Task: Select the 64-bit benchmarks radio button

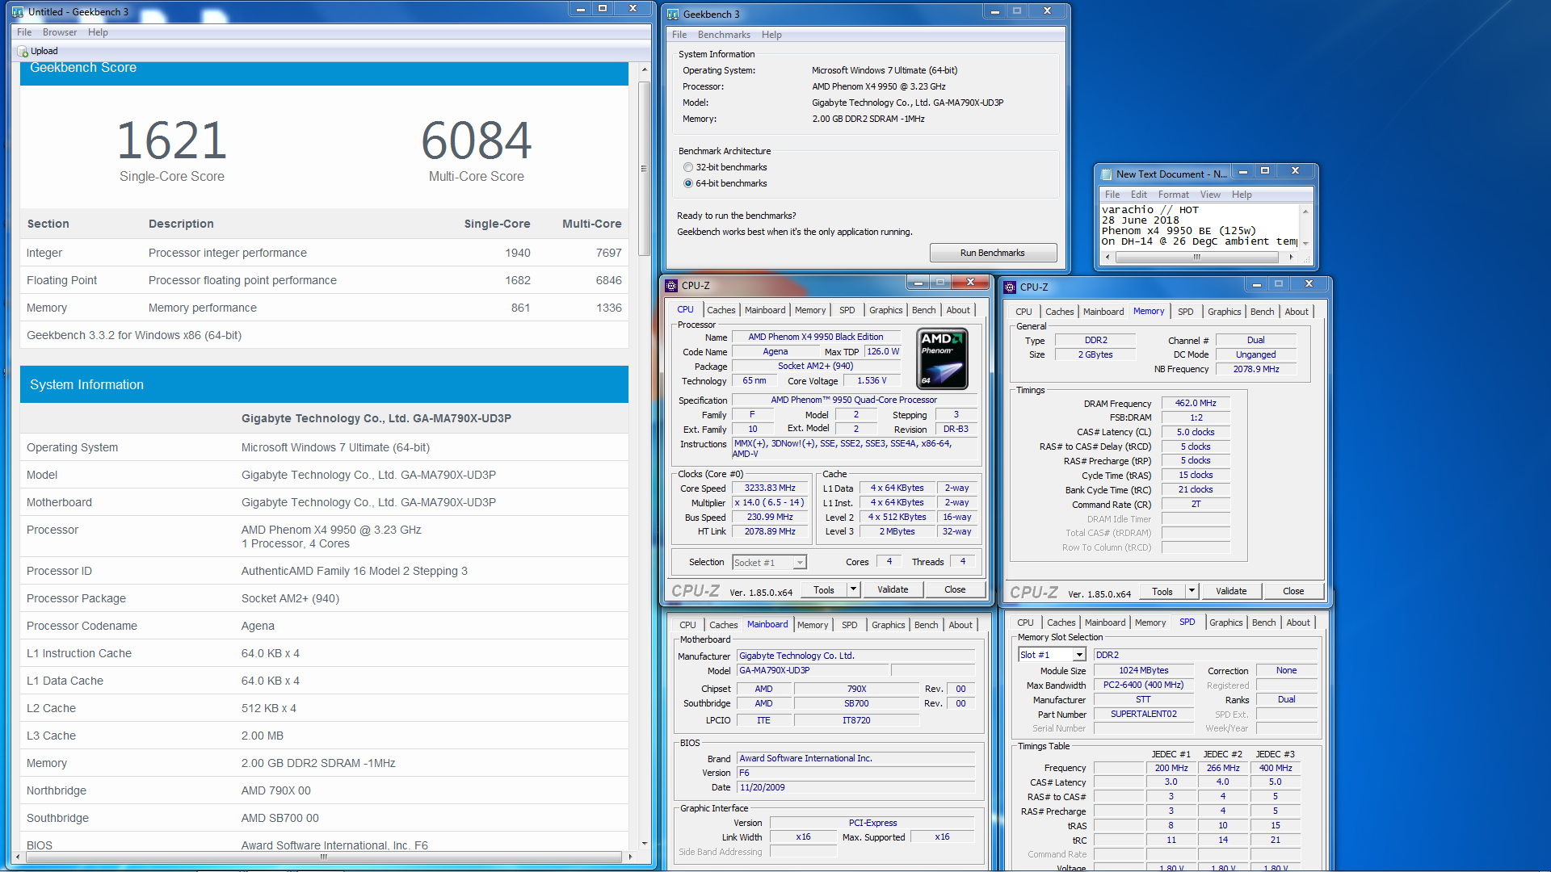Action: click(688, 184)
